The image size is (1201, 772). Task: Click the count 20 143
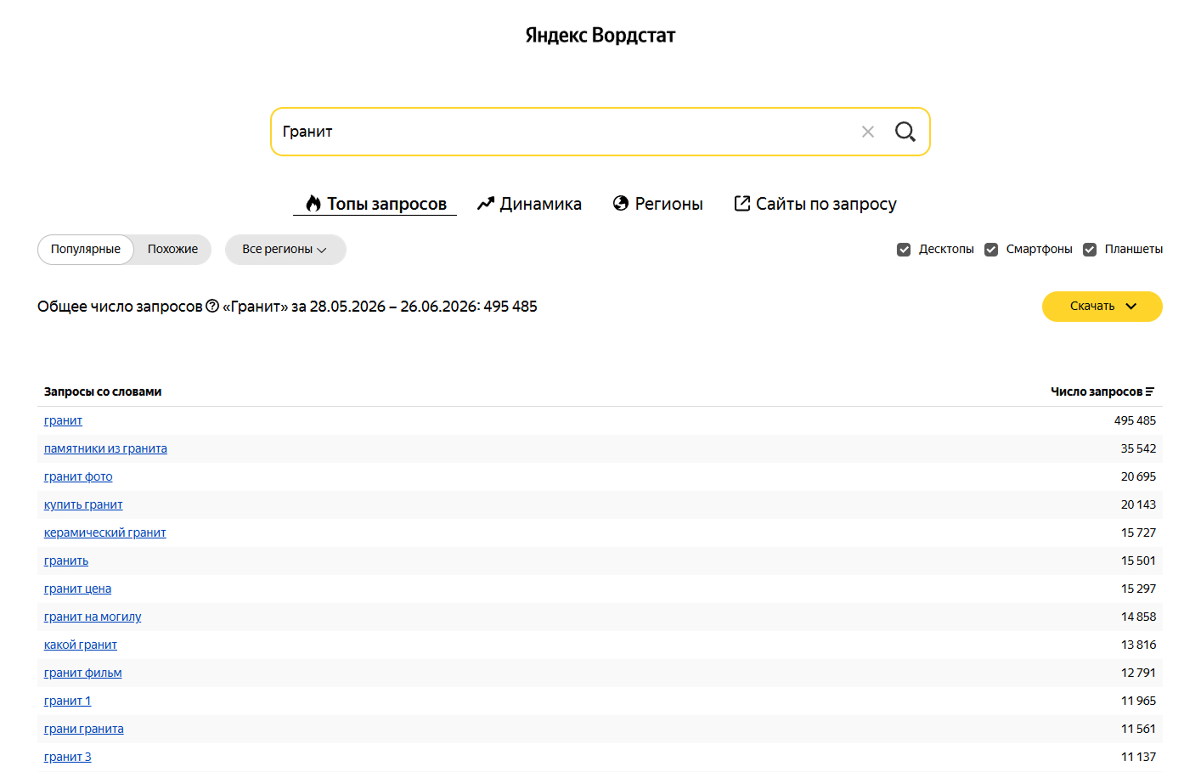1138,504
